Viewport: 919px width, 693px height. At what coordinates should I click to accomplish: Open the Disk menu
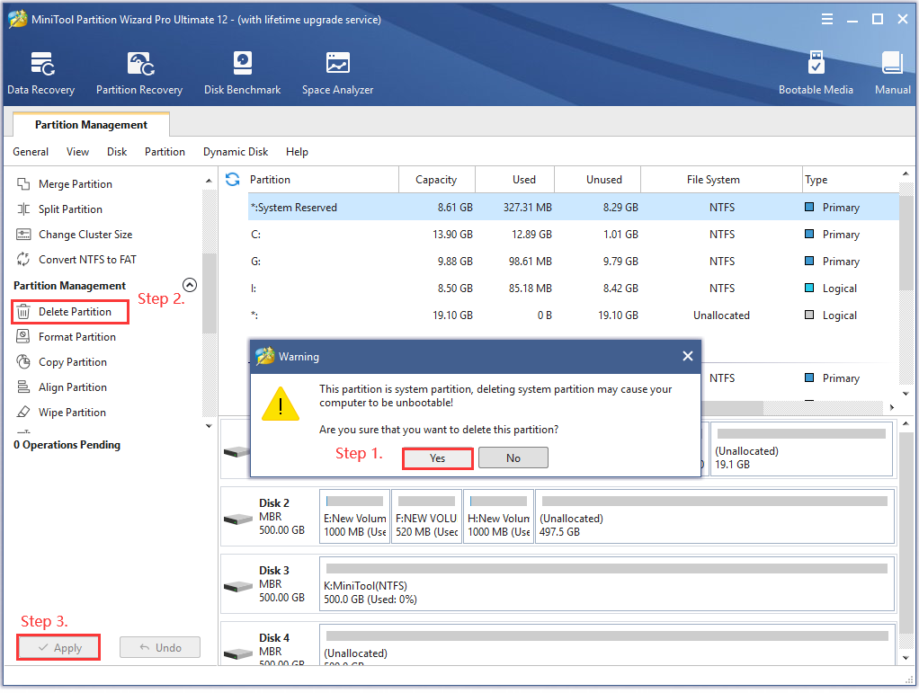[x=117, y=152]
